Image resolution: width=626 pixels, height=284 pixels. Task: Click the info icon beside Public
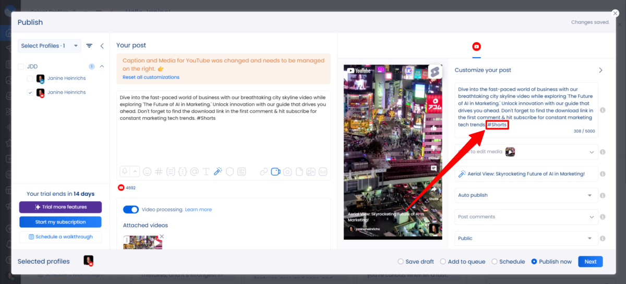(x=603, y=238)
